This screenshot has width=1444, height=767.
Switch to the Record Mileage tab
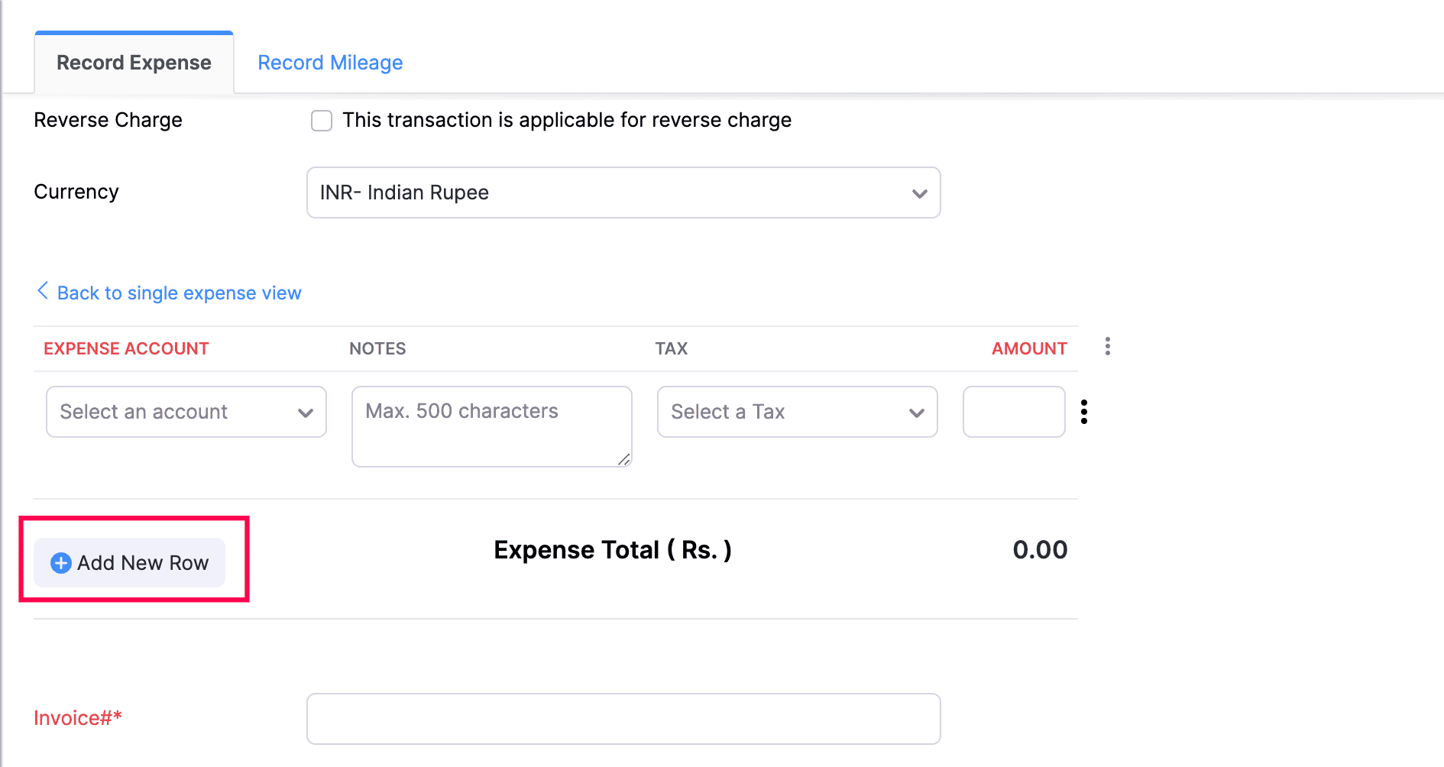[330, 63]
